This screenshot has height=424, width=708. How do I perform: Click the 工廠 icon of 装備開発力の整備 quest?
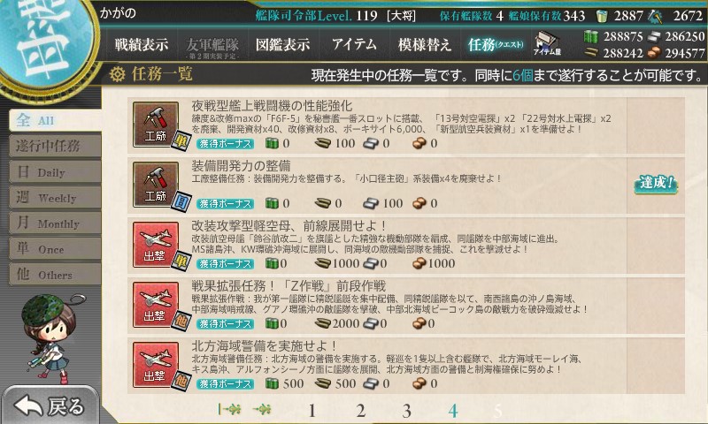click(156, 185)
